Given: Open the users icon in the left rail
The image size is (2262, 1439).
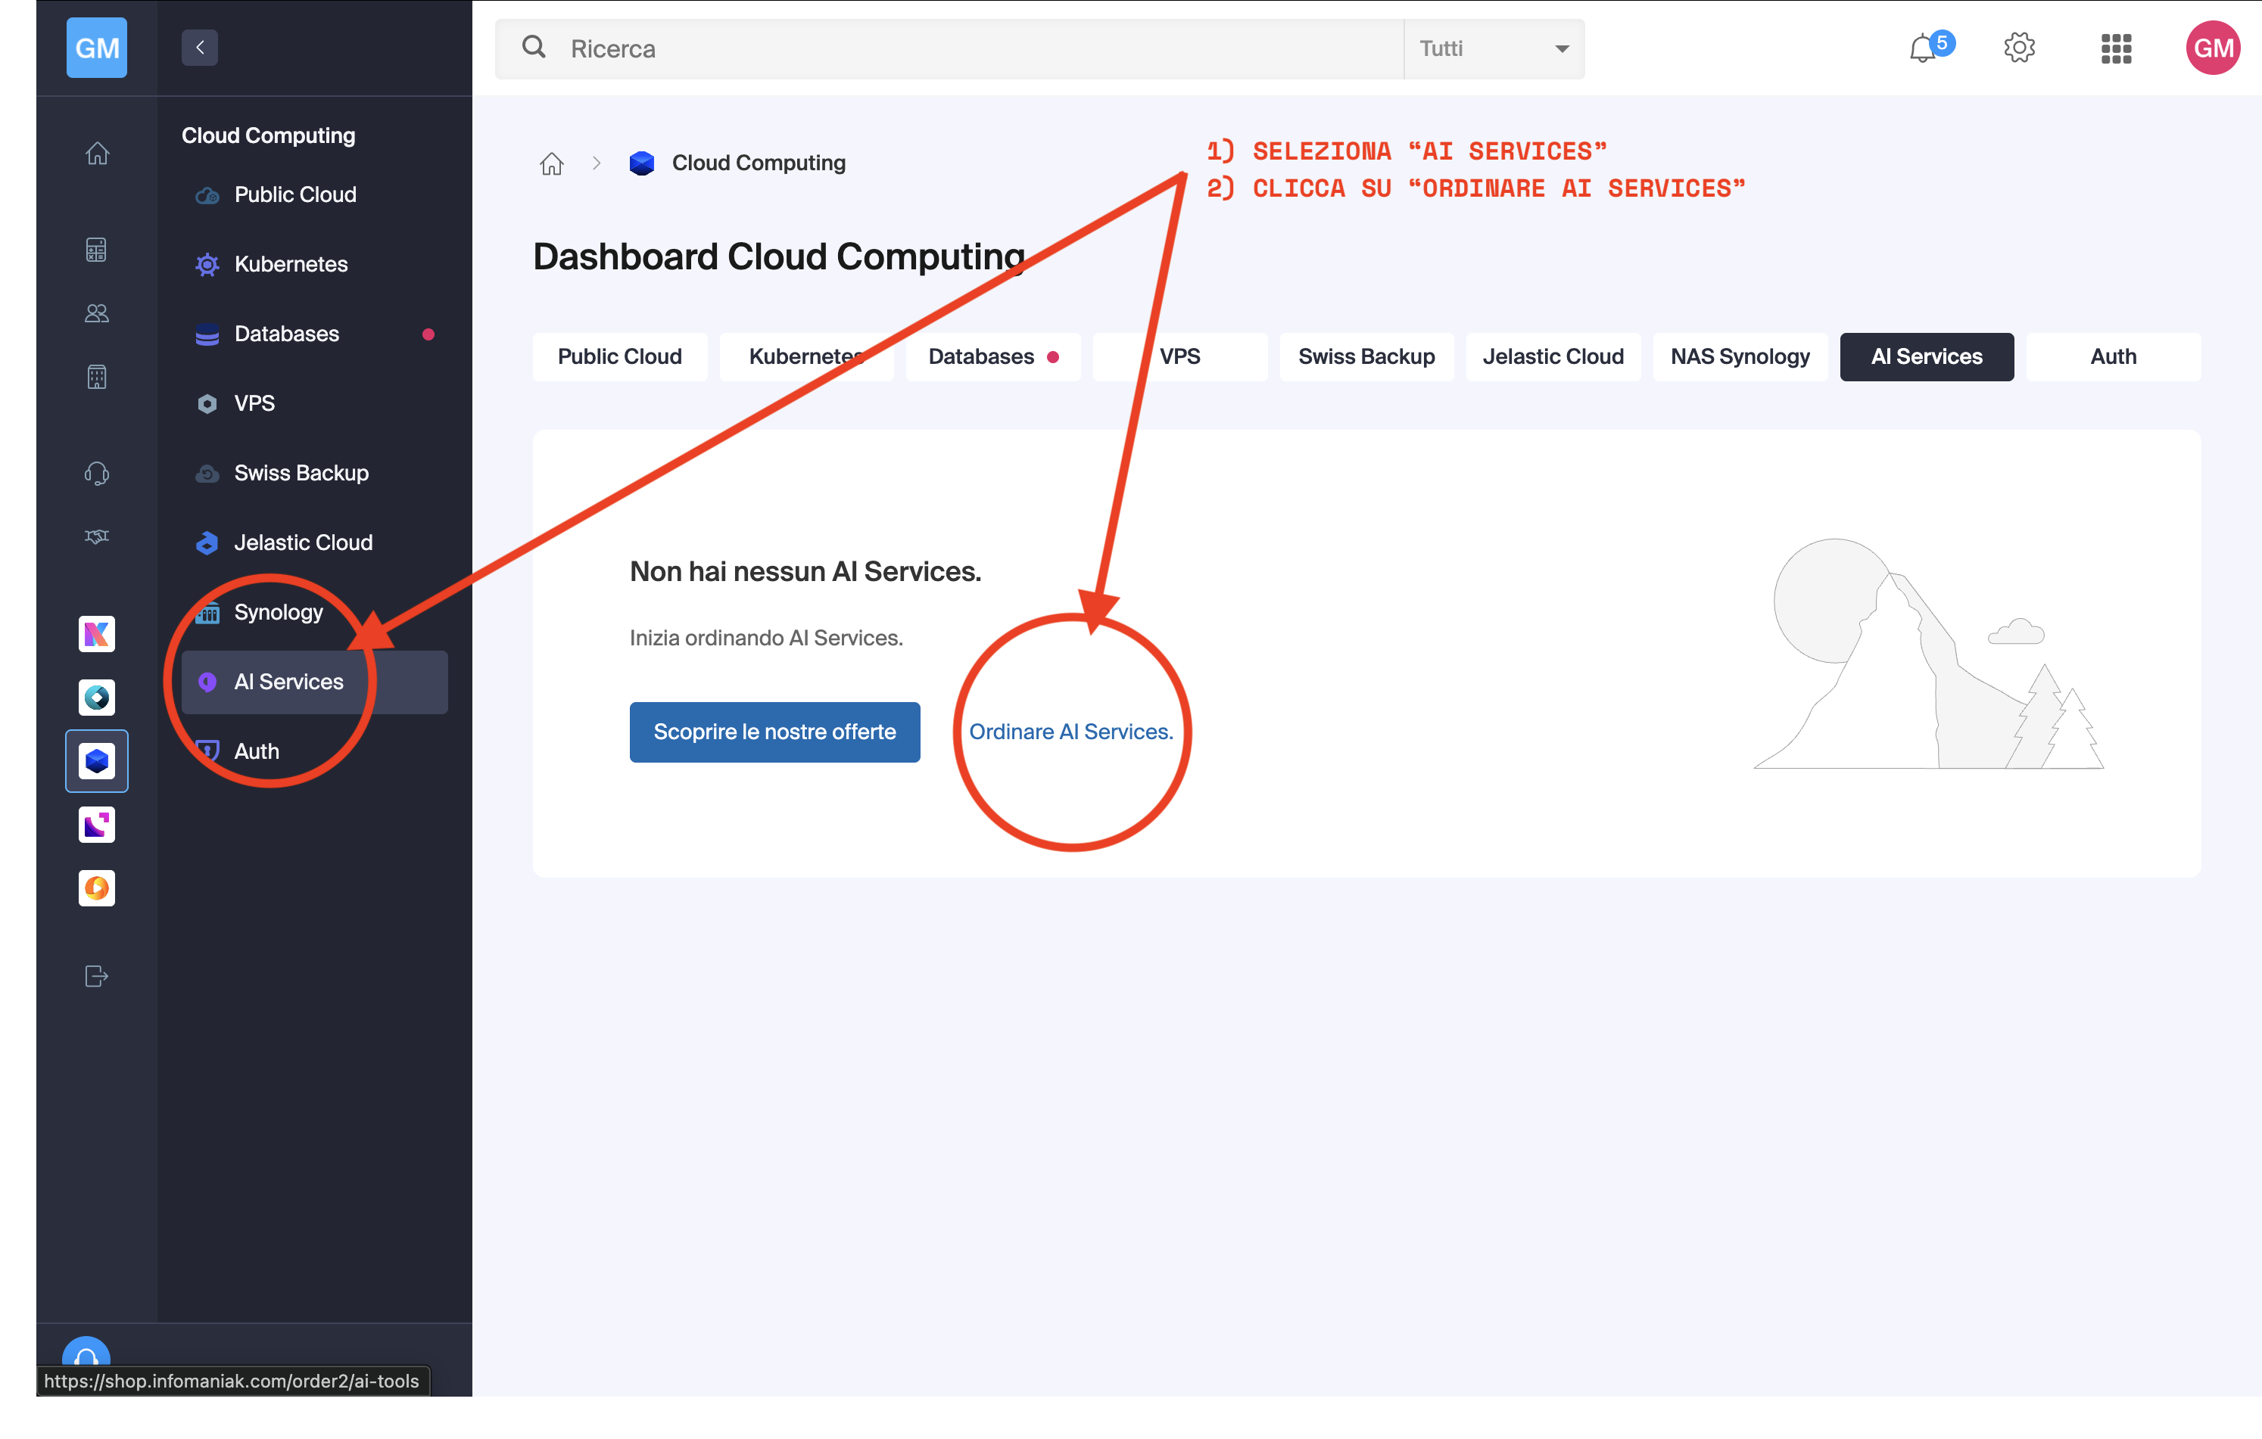Looking at the screenshot, I should click(x=97, y=313).
